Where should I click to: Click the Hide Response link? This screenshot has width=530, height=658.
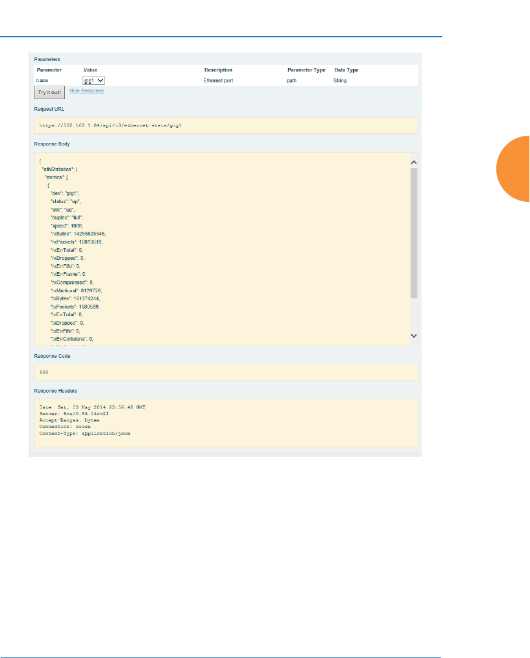click(x=86, y=91)
